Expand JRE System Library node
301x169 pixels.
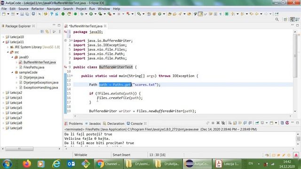[8, 47]
